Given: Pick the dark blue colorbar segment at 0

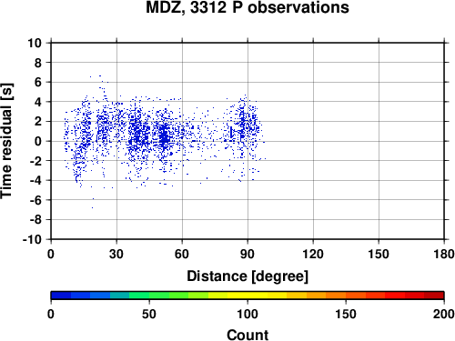Looking at the screenshot, I should coord(61,296).
